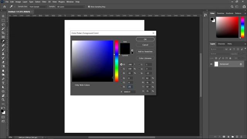Image resolution: width=247 pixels, height=139 pixels.
Task: Select the Frame tool
Action: click(3, 37)
